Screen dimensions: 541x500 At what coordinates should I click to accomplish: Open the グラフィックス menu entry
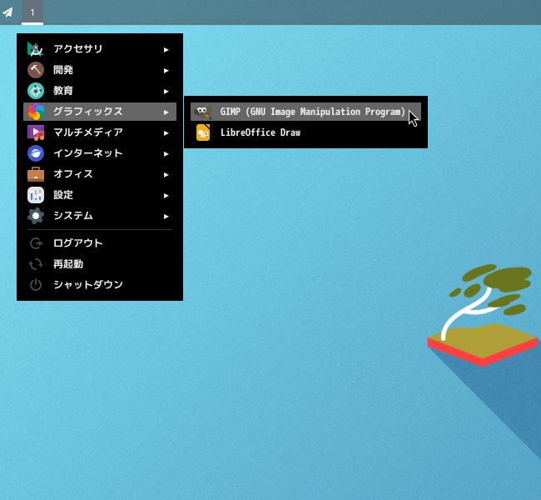88,112
